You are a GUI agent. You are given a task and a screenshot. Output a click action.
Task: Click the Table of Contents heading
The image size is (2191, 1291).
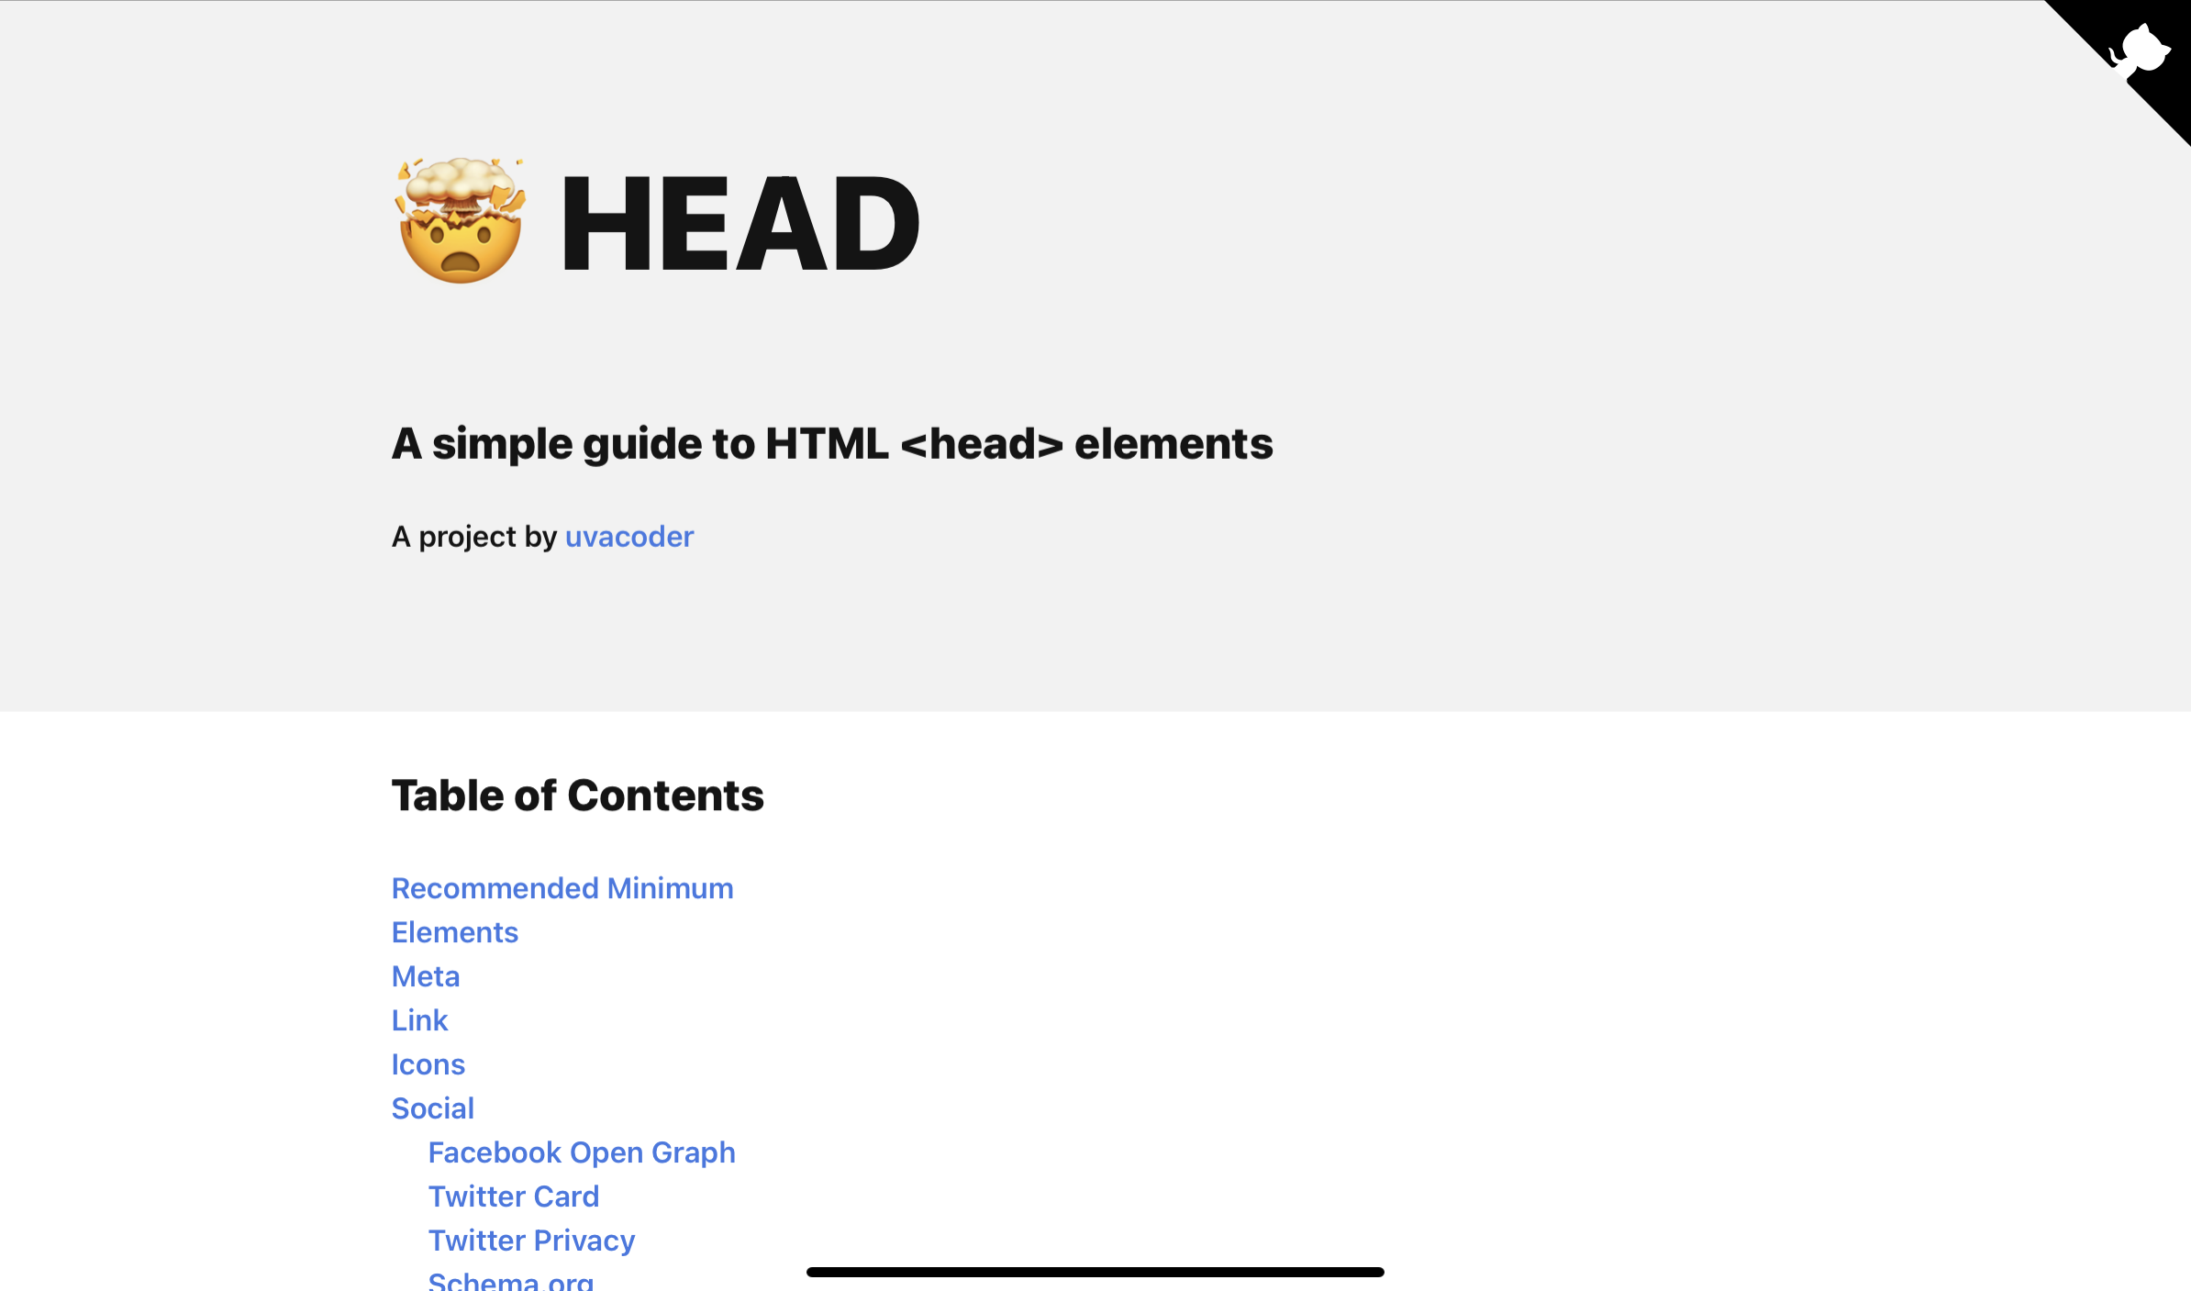point(578,795)
